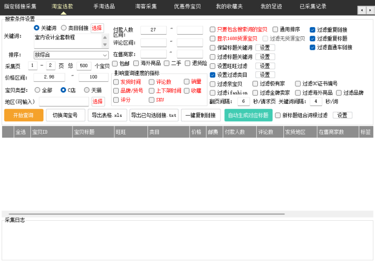Uncheck 过滤重复链接 option
This screenshot has height=263, width=375.
(x=313, y=30)
